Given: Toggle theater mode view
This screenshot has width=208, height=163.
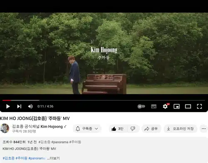Looking at the screenshot, I should pyautogui.click(x=188, y=106).
